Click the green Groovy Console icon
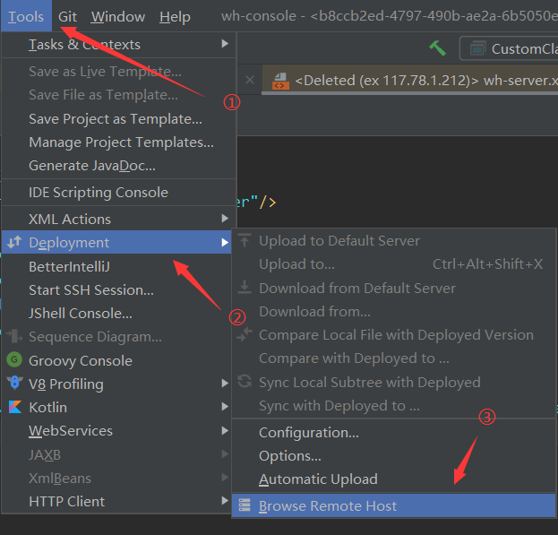The width and height of the screenshot is (558, 535). (14, 359)
